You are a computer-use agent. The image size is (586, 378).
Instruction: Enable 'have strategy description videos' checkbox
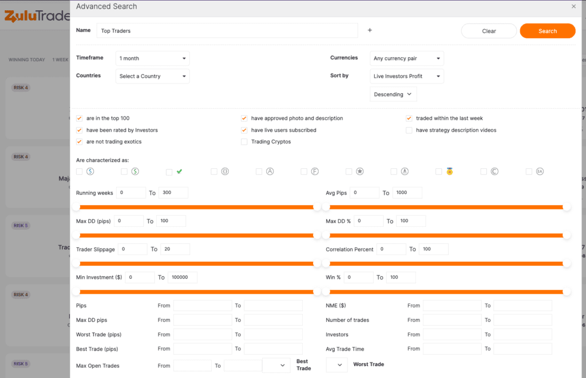point(409,130)
